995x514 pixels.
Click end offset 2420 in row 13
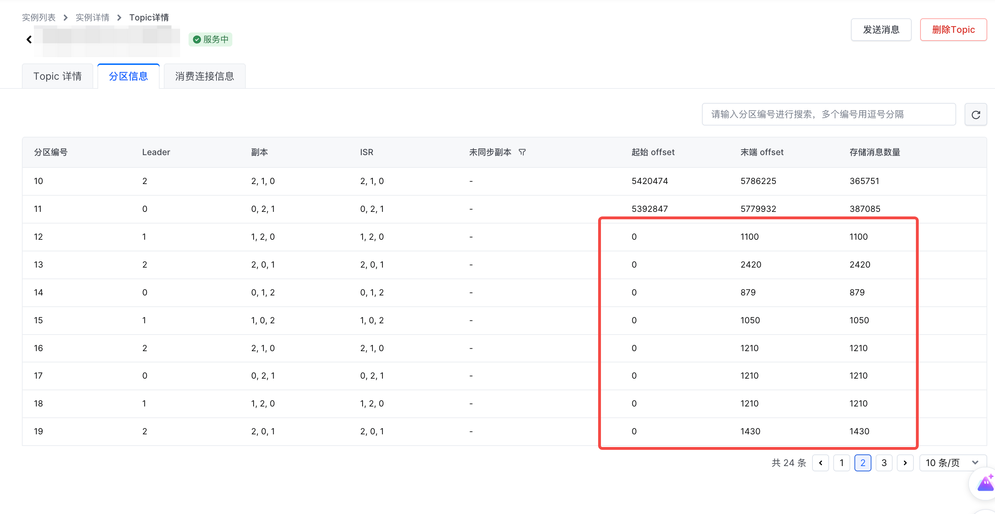[x=751, y=264]
